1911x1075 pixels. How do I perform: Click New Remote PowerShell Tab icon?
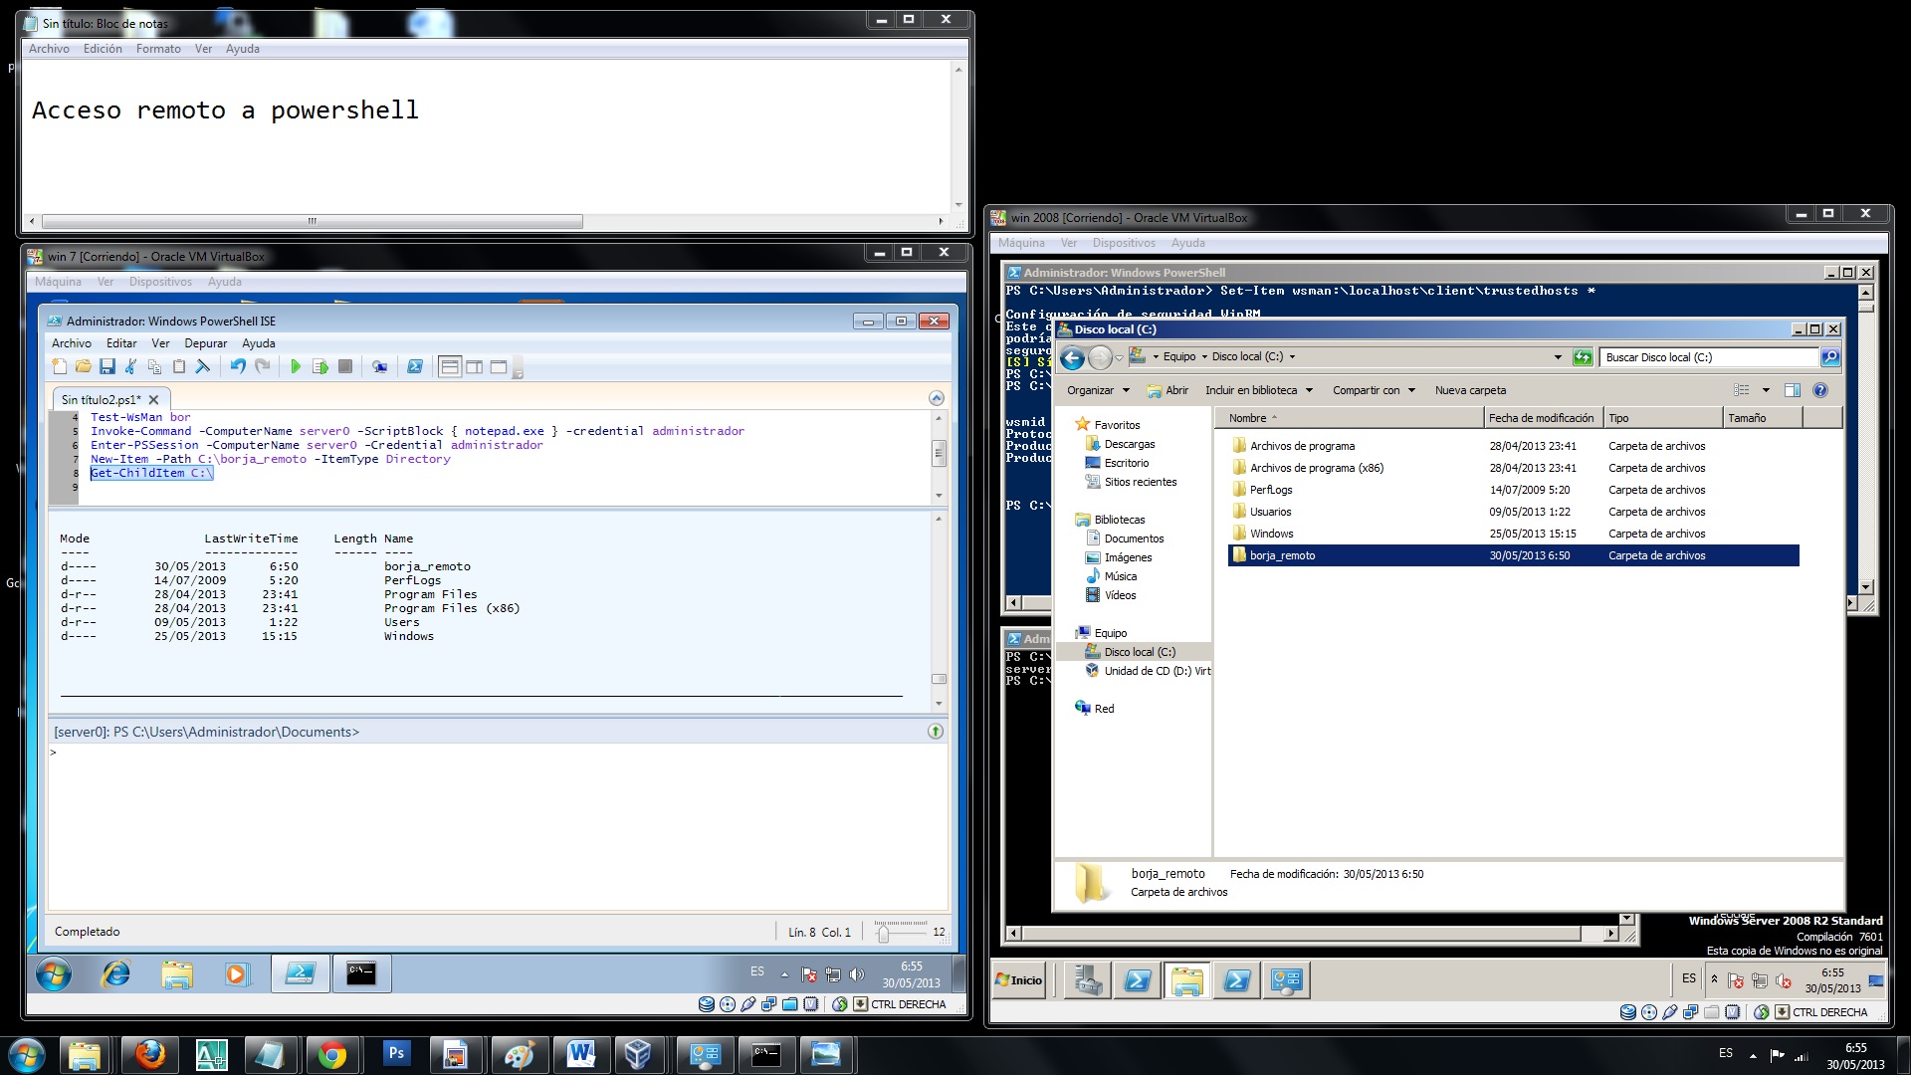click(x=379, y=367)
